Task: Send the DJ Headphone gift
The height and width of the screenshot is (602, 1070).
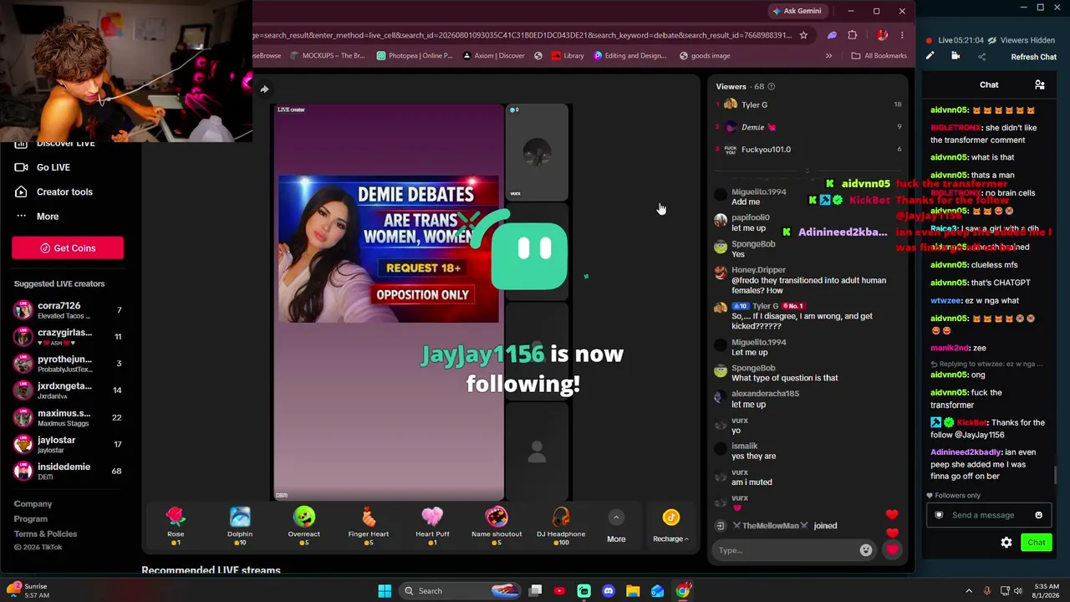Action: [x=561, y=526]
